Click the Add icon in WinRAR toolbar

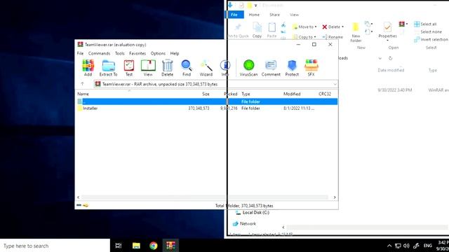pyautogui.click(x=88, y=68)
